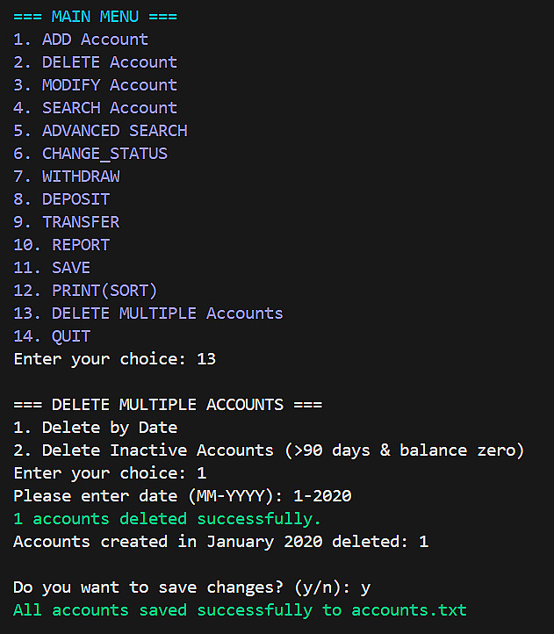
Task: Click the Delete Inactive Accounts option line
Action: coord(269,450)
